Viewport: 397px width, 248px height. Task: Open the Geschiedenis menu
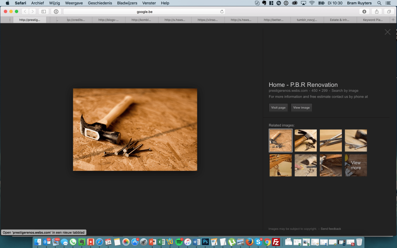[x=100, y=3]
